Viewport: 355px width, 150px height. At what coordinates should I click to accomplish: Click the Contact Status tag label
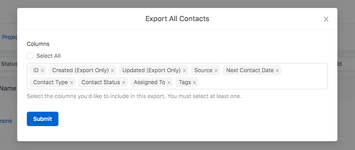pyautogui.click(x=101, y=82)
